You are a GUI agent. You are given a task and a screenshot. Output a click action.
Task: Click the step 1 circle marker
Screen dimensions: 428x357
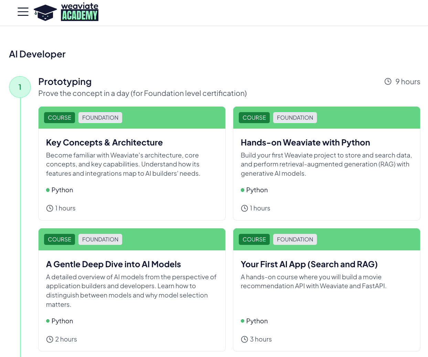point(20,87)
